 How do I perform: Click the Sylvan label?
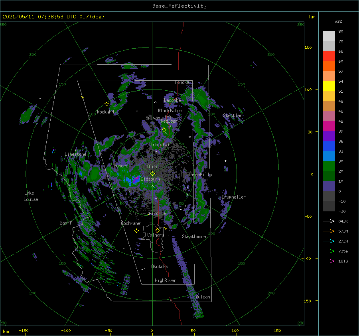point(153,118)
